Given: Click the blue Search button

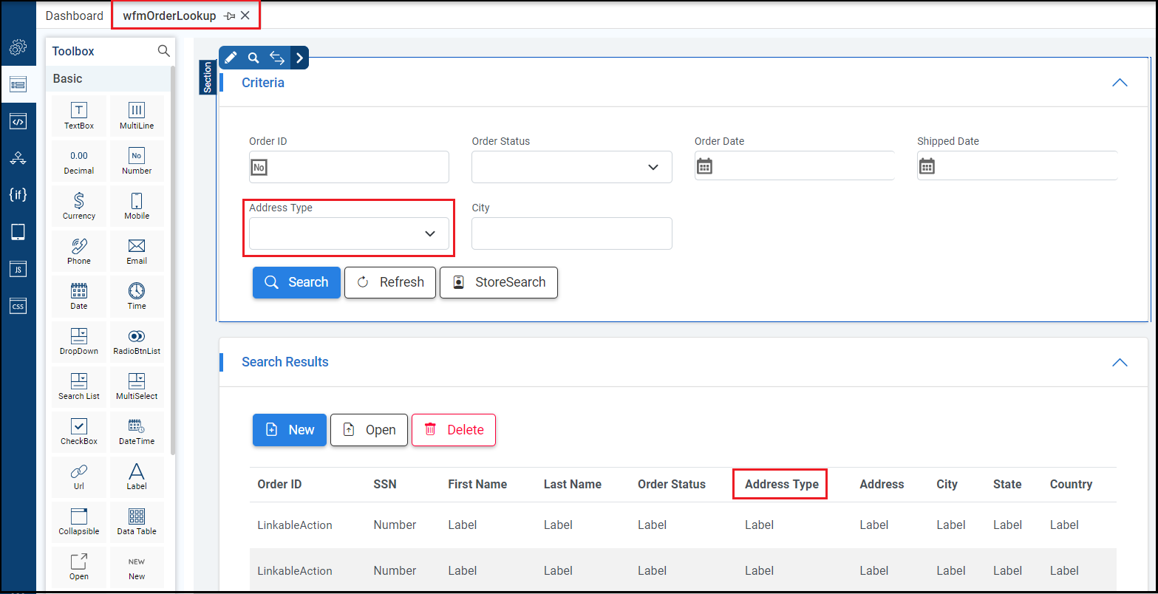Looking at the screenshot, I should coord(296,282).
